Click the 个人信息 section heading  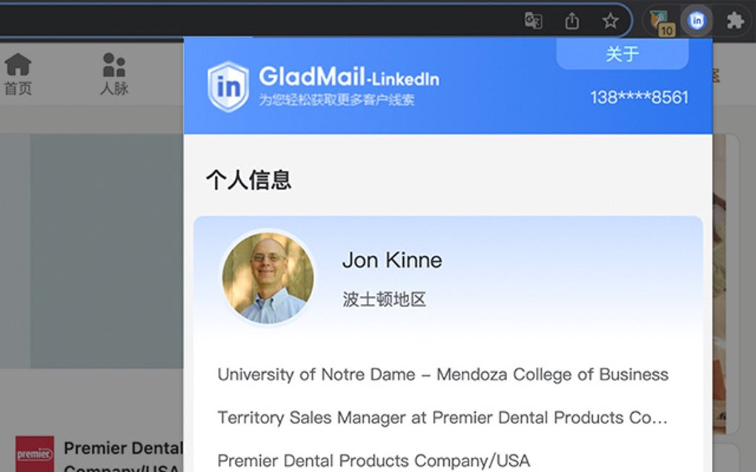248,180
